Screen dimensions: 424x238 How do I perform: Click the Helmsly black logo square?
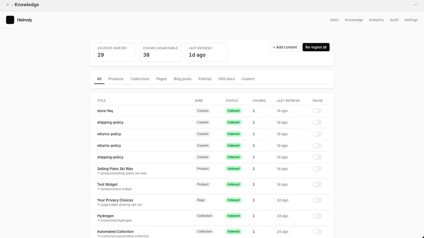(x=10, y=20)
